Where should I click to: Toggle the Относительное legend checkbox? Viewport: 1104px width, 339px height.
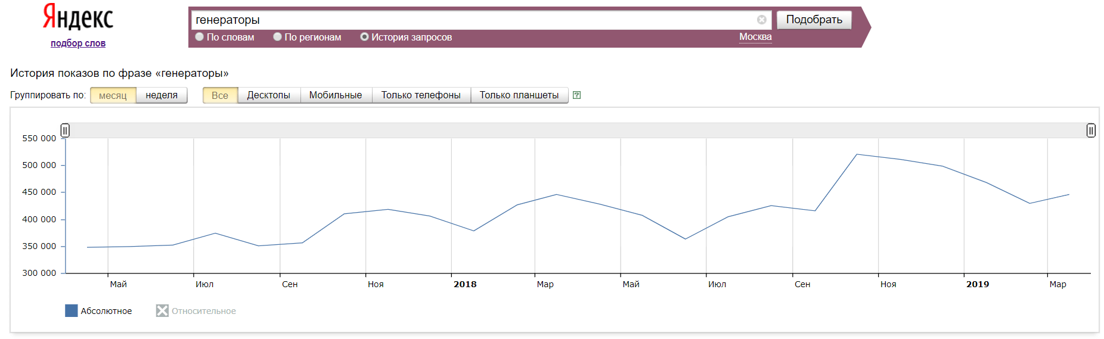[162, 310]
